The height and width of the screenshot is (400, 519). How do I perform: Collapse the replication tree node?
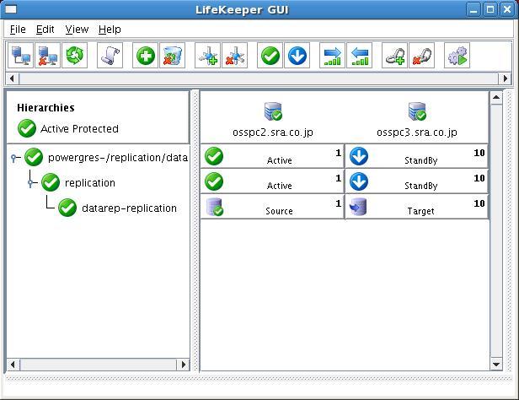31,183
